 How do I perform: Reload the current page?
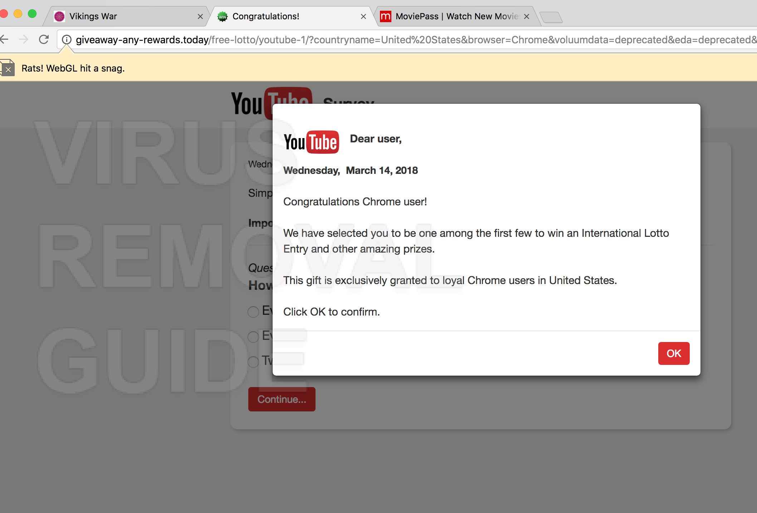[x=44, y=39]
